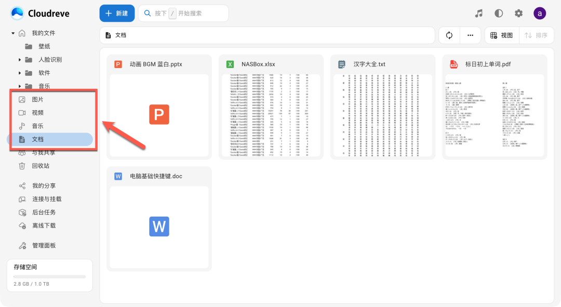The width and height of the screenshot is (561, 307).
Task: Select file NASBox.xlsx
Action: point(258,64)
